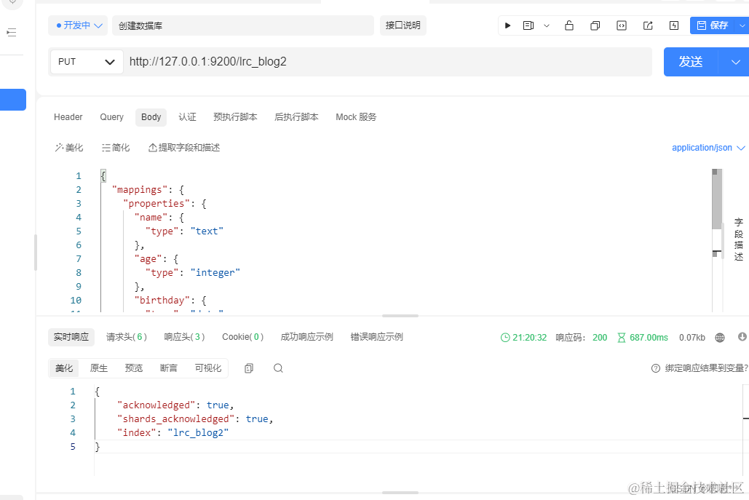Open the 字段描述 side panel
The image size is (749, 500).
tap(739, 239)
